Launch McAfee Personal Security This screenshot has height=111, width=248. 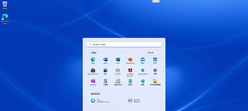130,72
